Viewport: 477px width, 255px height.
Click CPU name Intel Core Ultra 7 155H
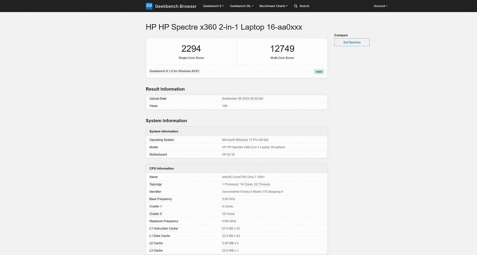[x=243, y=177]
